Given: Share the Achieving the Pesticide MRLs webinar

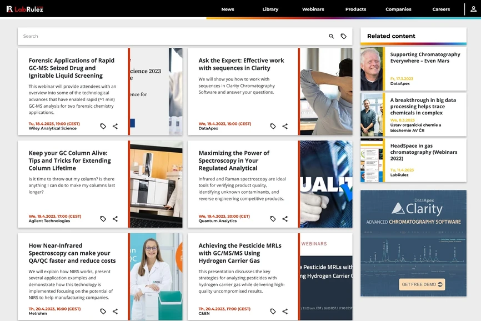Looking at the screenshot, I should click(x=285, y=311).
